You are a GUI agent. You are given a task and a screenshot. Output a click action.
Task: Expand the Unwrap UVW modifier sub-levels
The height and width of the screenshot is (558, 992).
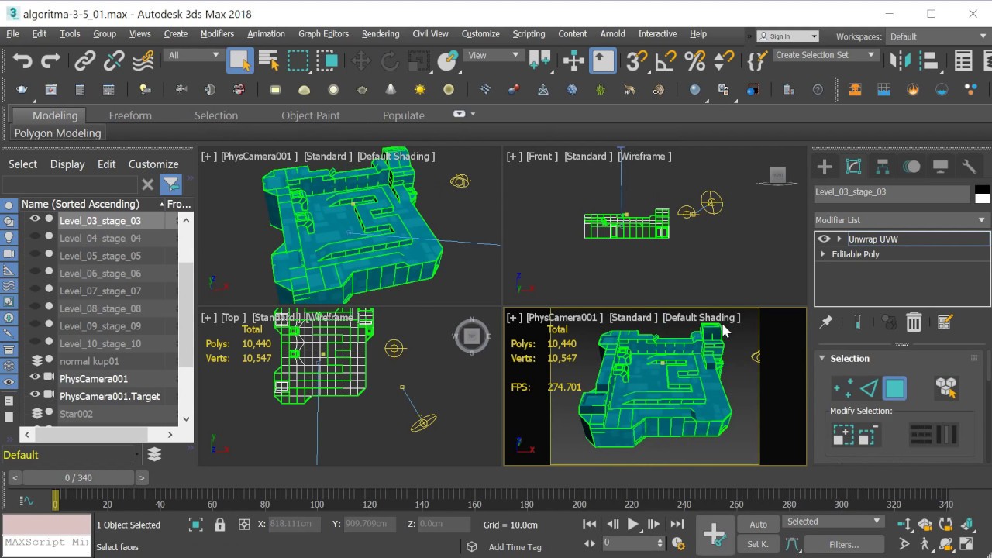tap(839, 239)
